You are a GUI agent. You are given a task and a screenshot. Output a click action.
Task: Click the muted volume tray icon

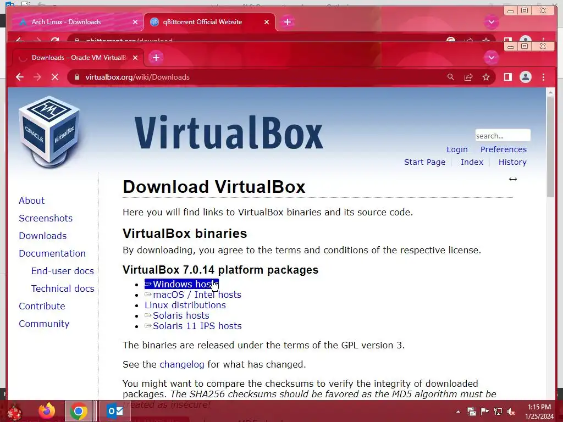pyautogui.click(x=511, y=412)
